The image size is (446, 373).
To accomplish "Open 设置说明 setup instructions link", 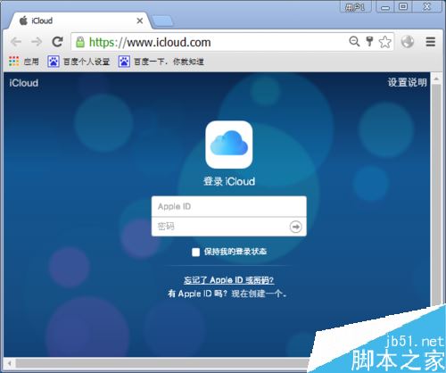I will [407, 82].
